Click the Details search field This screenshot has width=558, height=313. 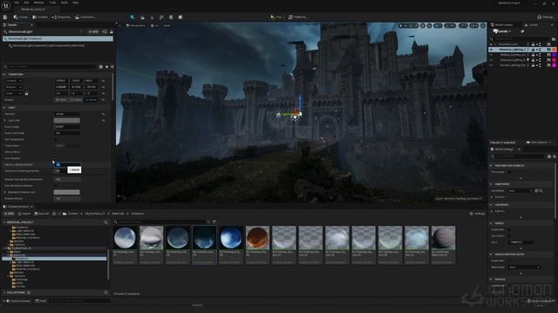click(x=51, y=67)
